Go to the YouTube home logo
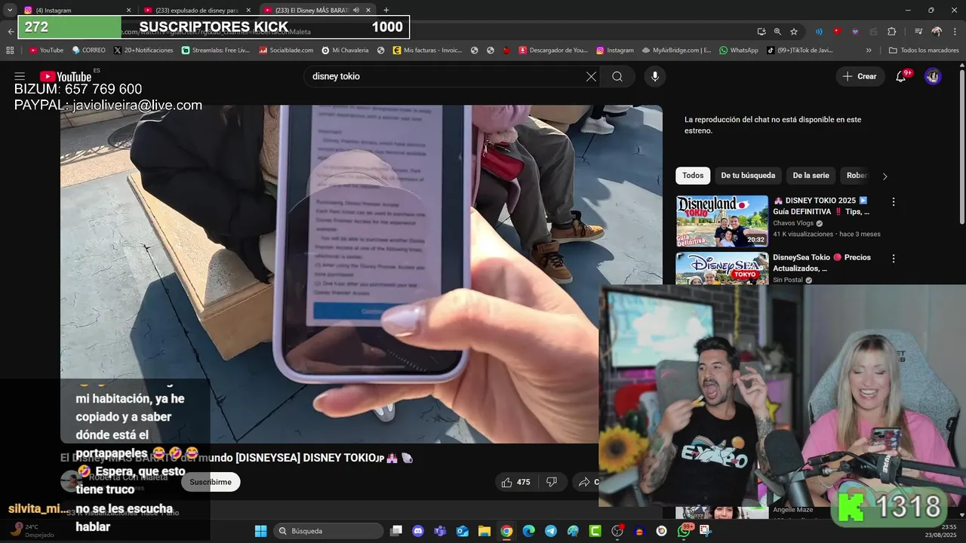The image size is (966, 543). tap(65, 76)
